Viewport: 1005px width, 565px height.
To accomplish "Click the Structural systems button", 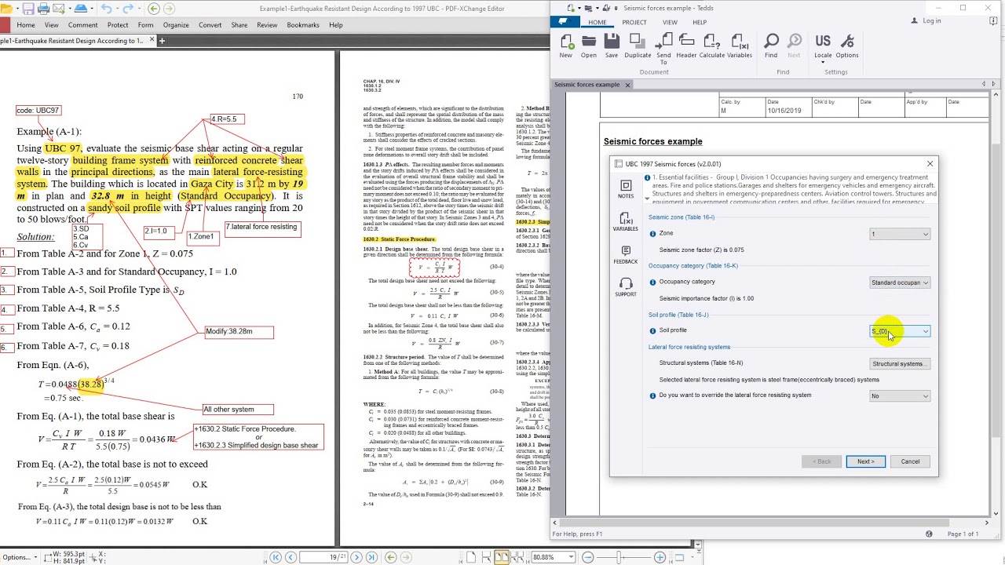I will point(900,364).
